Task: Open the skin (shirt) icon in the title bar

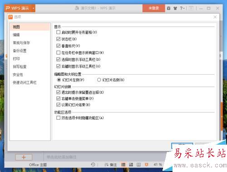Action: coord(175,8)
